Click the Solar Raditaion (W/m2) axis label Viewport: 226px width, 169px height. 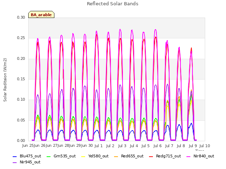(x=5, y=80)
